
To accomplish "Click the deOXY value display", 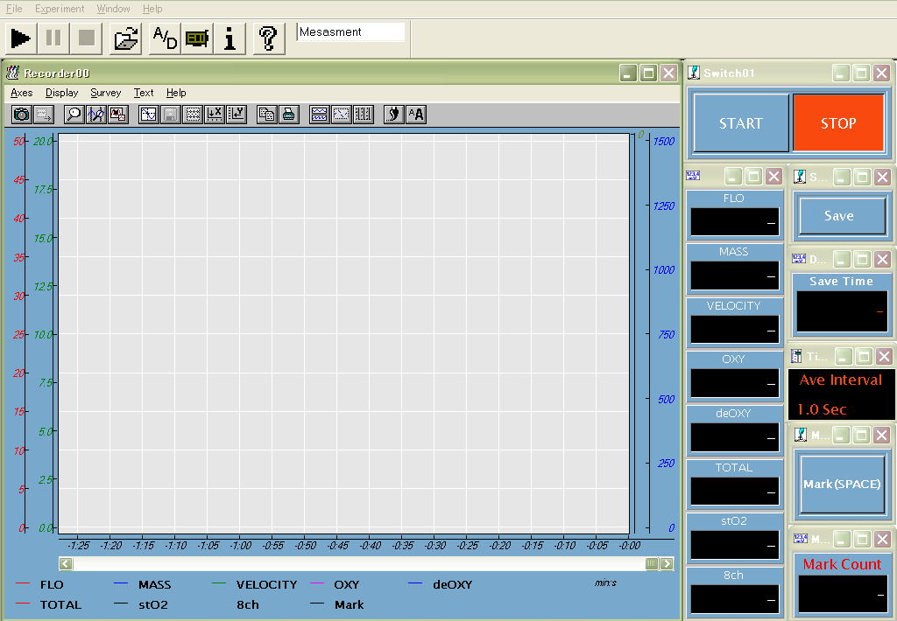I will click(735, 437).
